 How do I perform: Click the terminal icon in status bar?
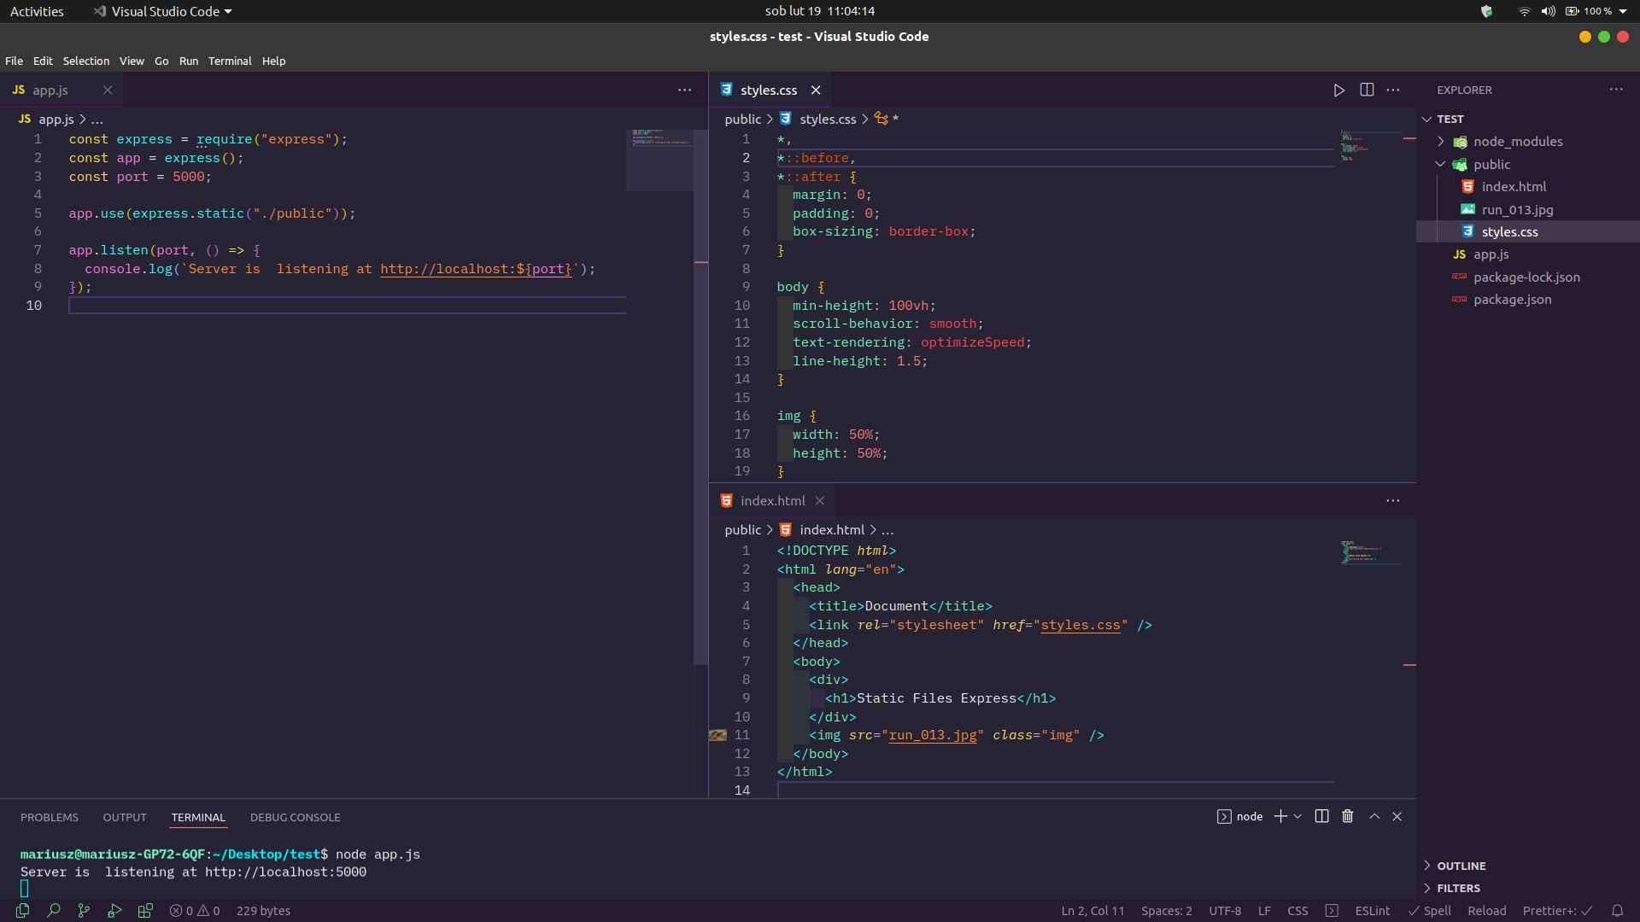[x=1332, y=911]
